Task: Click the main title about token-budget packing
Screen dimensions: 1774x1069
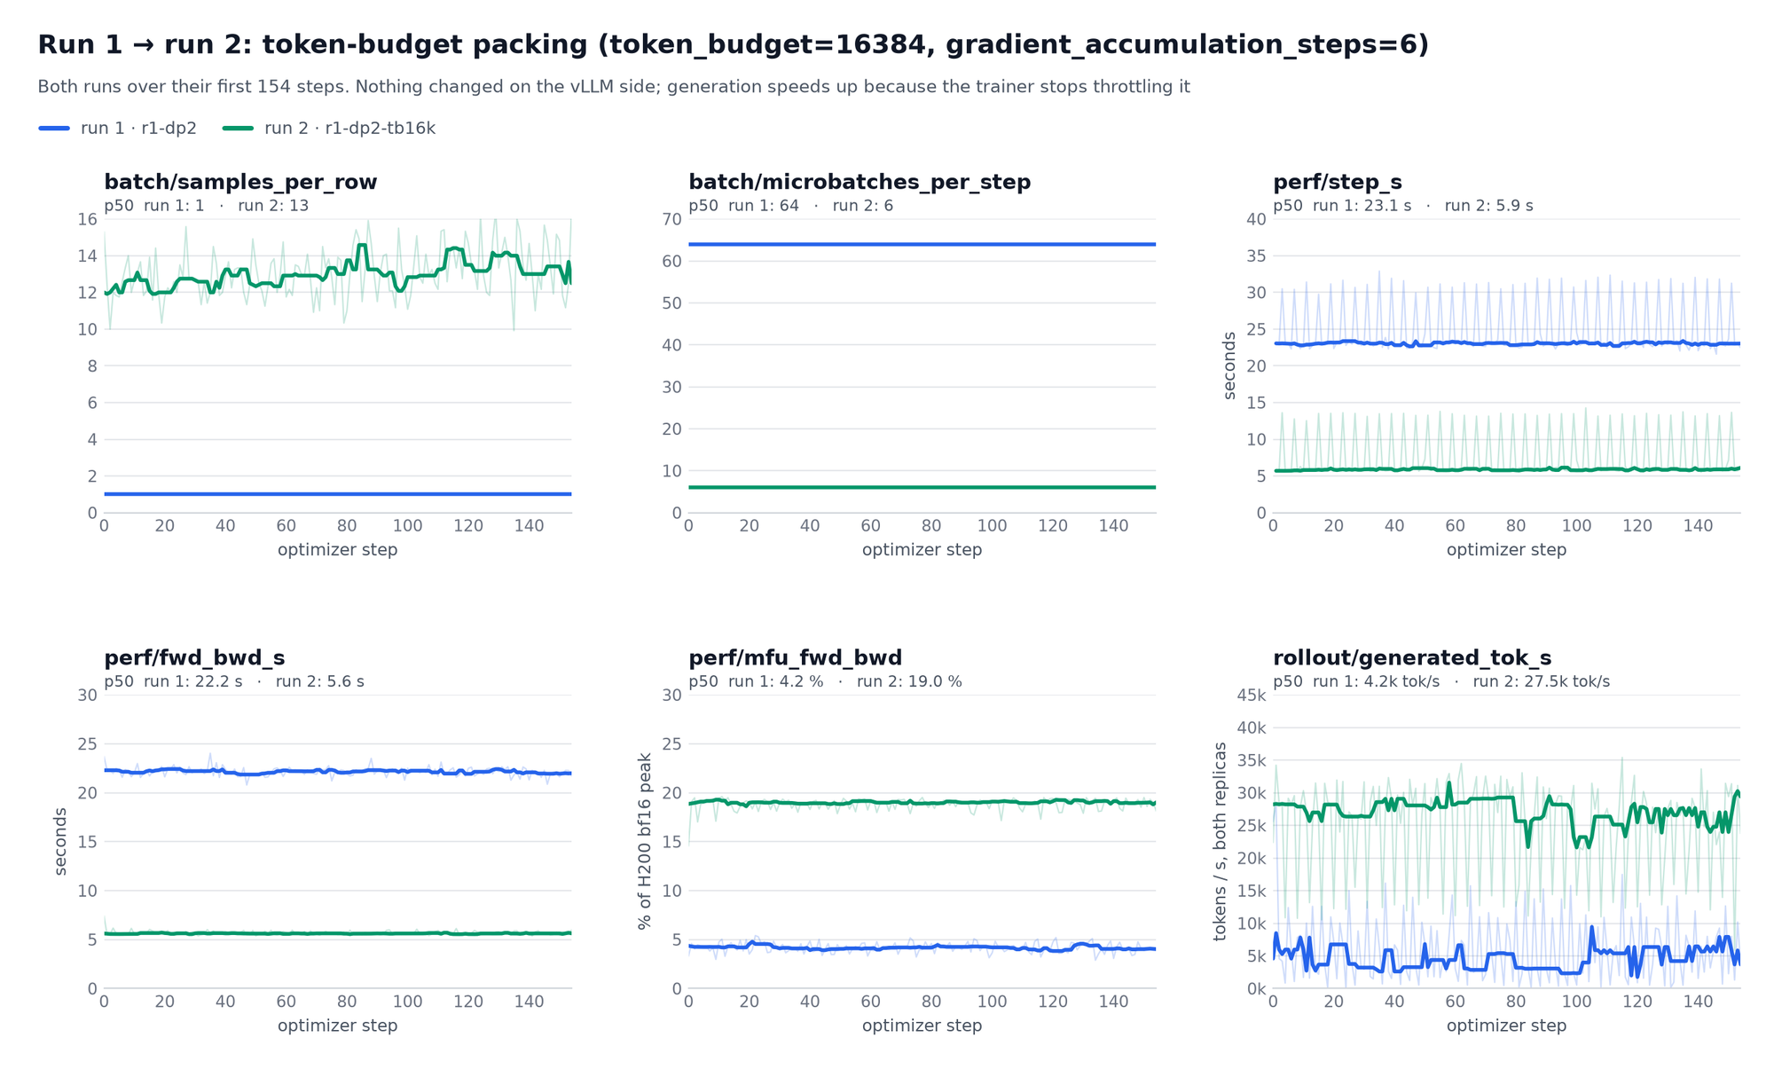Action: [733, 44]
